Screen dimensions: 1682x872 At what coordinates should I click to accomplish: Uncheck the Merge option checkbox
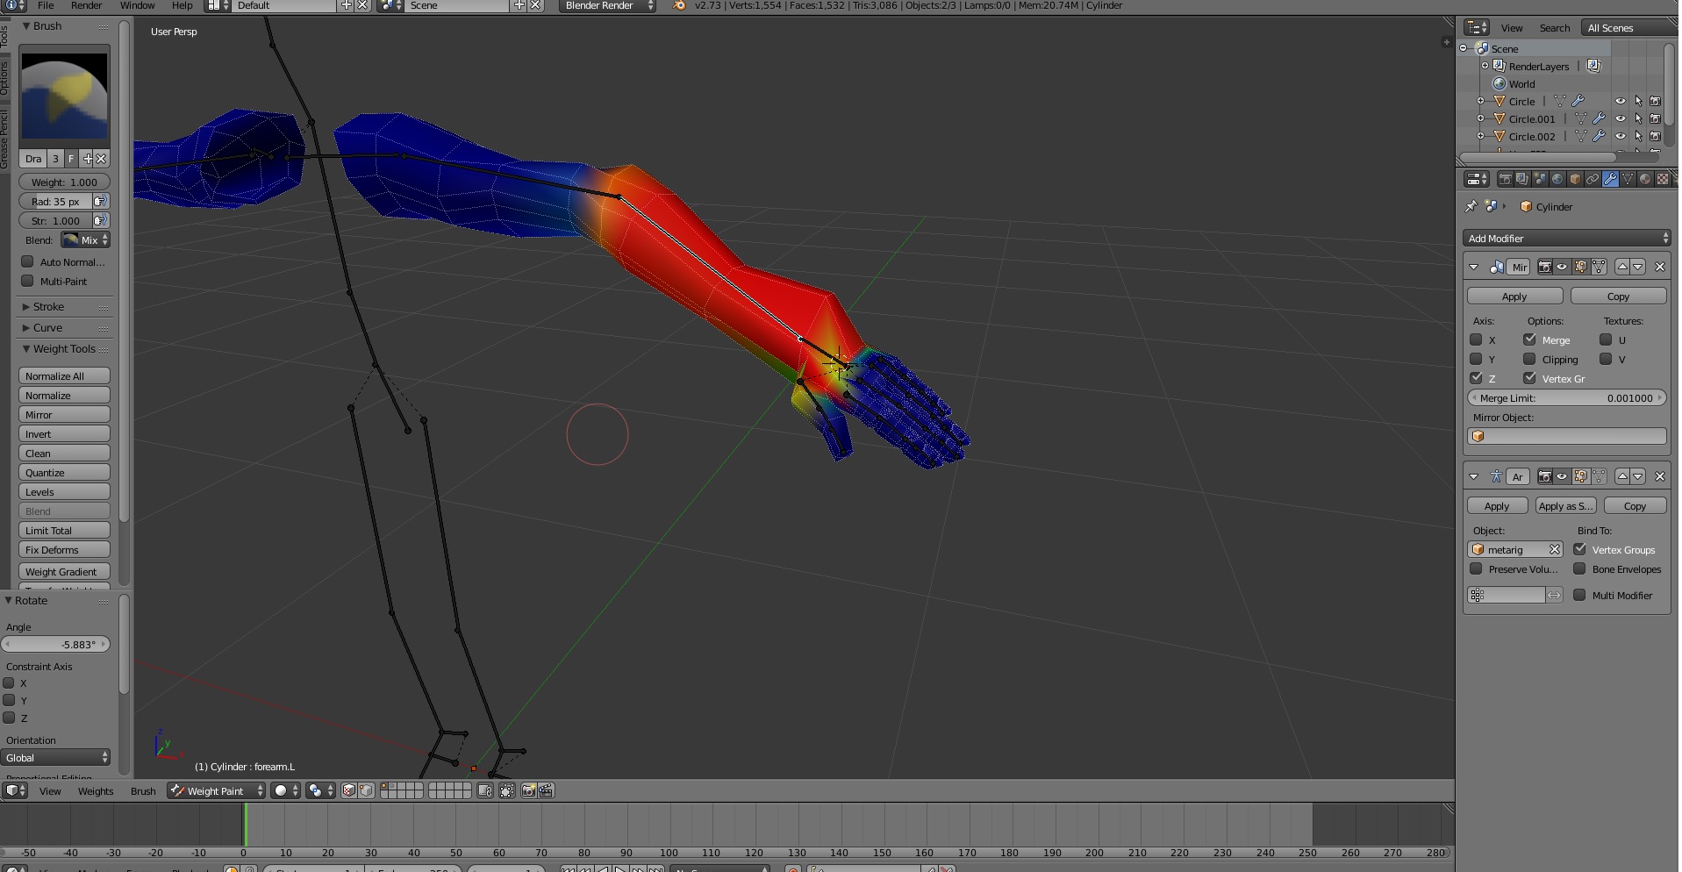[1529, 340]
